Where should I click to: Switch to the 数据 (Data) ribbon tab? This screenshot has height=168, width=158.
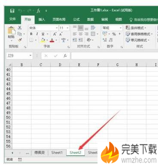(x=91, y=19)
